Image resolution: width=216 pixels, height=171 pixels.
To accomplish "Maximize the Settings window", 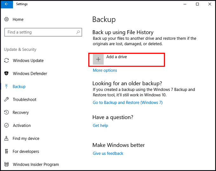I will click(x=197, y=4).
